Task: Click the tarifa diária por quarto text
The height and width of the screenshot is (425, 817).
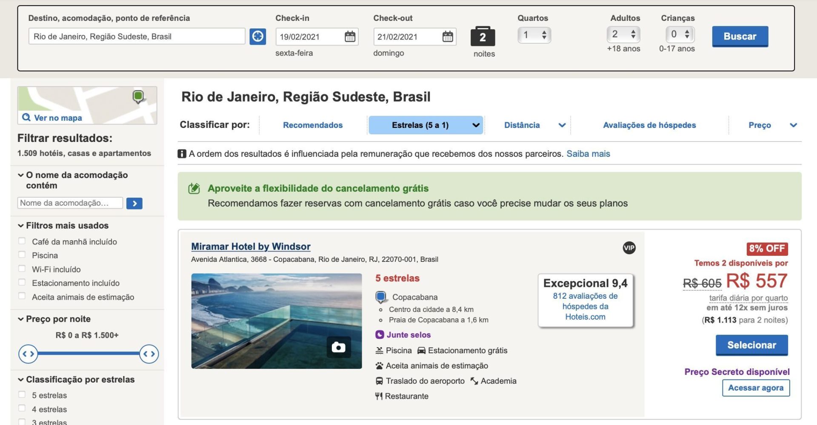Action: coord(748,298)
